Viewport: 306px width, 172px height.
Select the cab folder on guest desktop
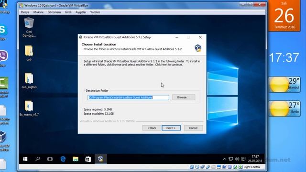tap(29, 53)
